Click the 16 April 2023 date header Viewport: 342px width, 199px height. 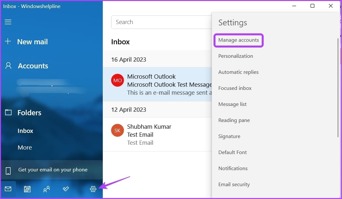[129, 59]
